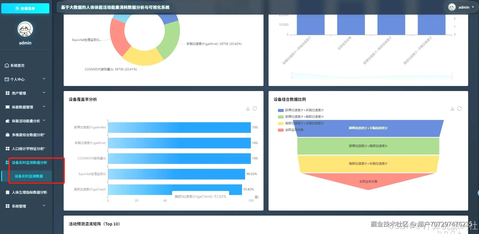Collapse the 设备实时监测数据分析 menu group
Screen dimensions: 479x234
click(x=27, y=163)
